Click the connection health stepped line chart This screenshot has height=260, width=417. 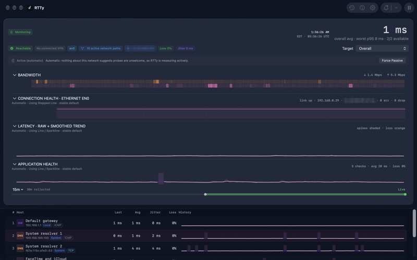(x=231, y=113)
